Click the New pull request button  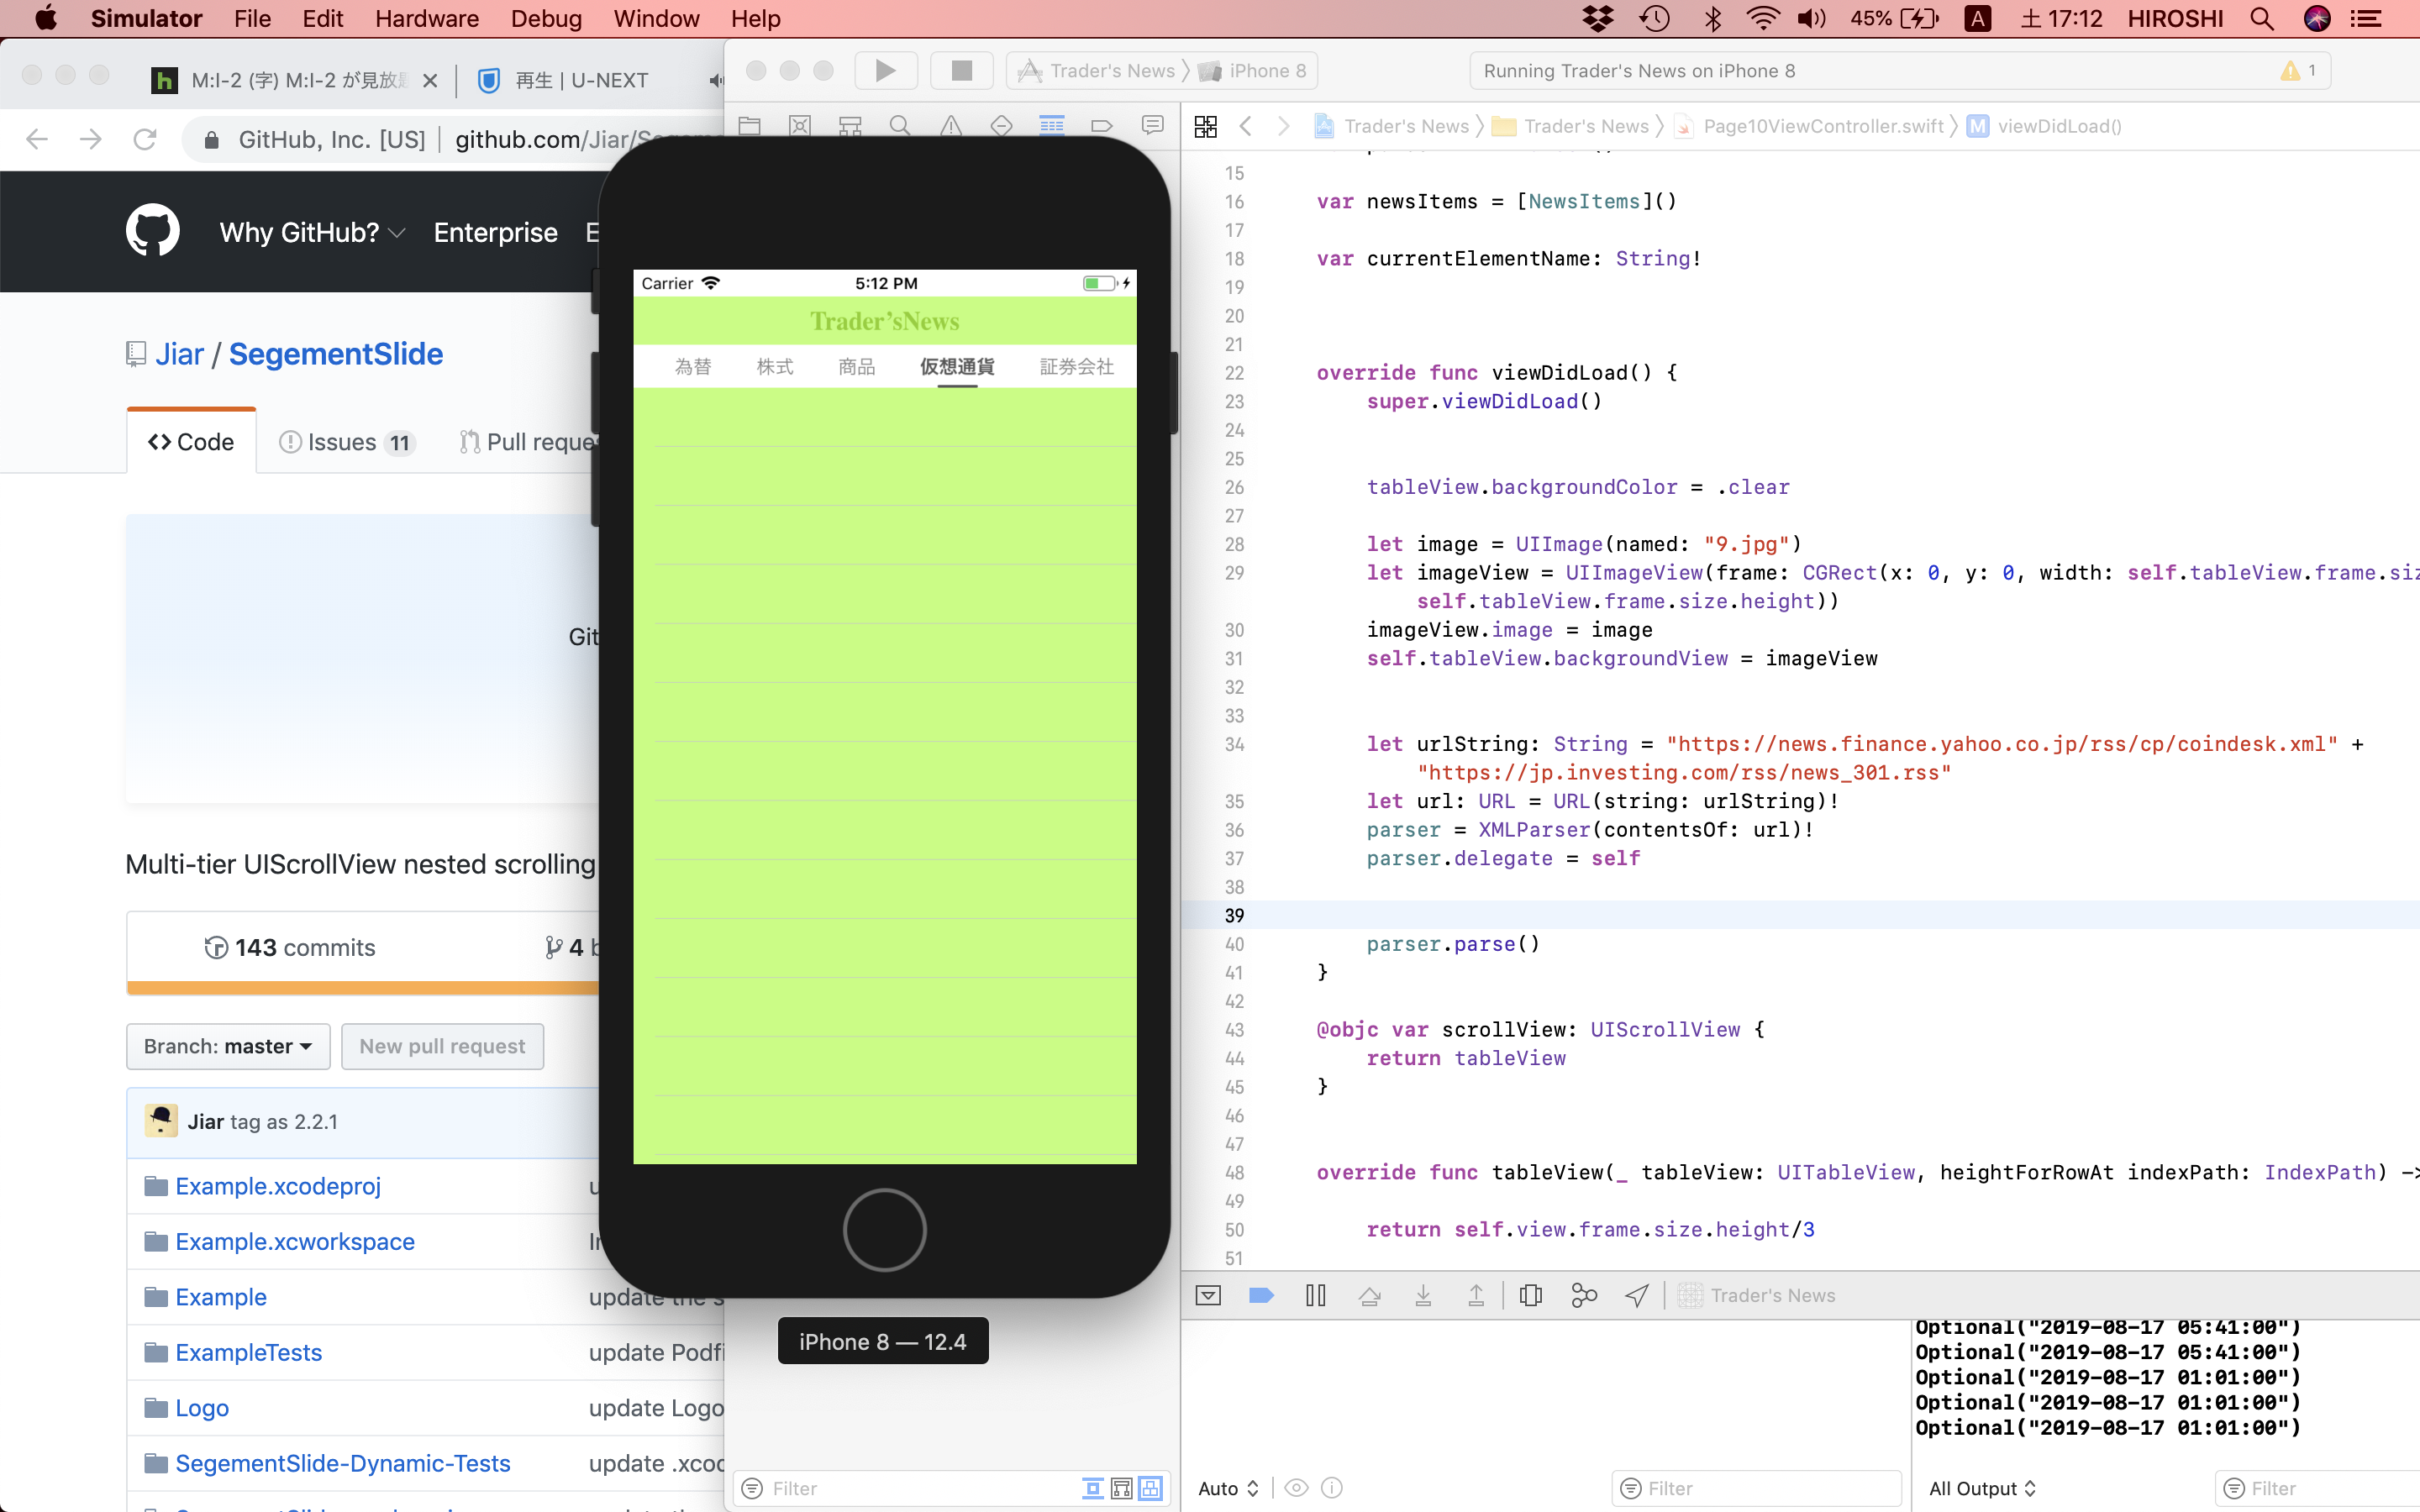(442, 1046)
